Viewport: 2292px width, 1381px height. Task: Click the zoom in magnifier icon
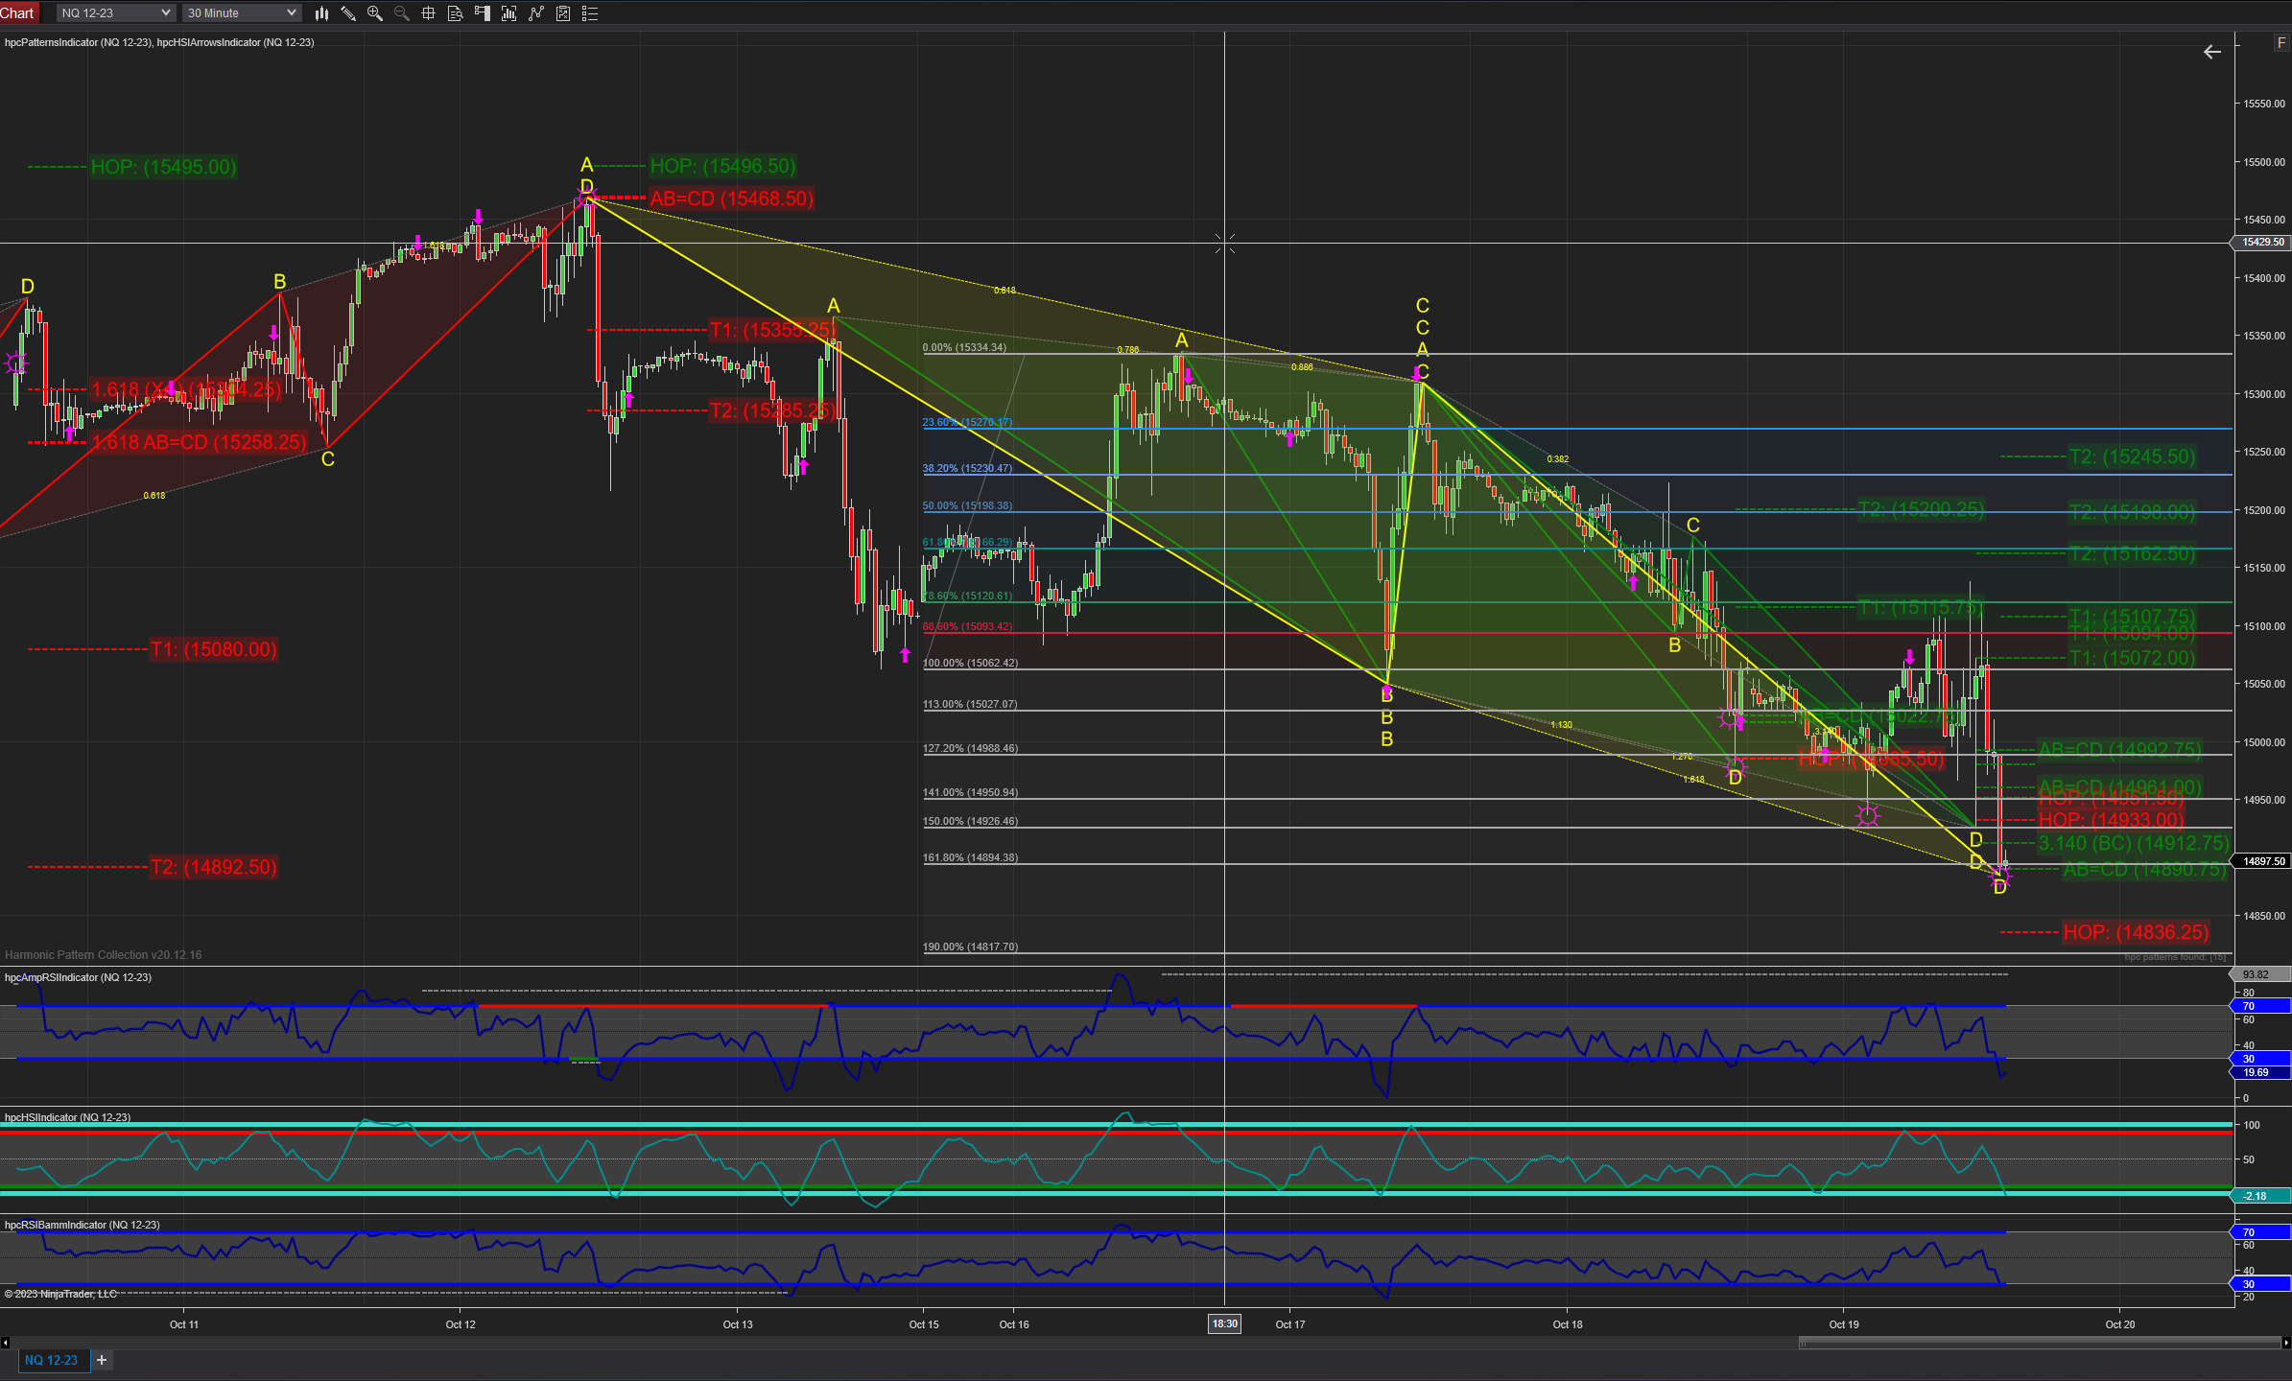point(375,13)
